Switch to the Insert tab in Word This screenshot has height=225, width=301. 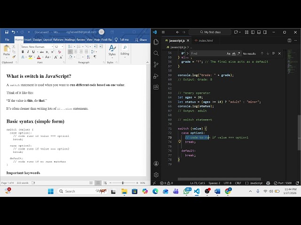point(28,39)
